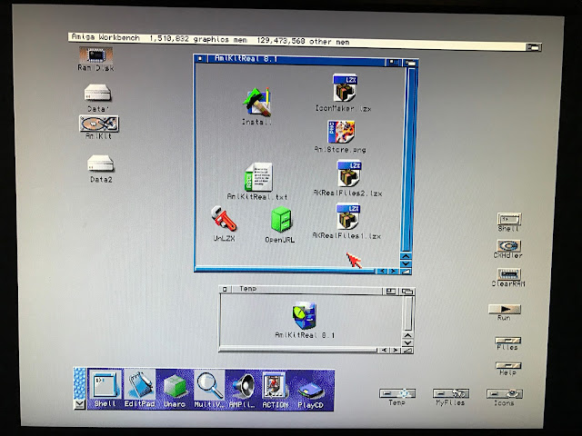582x436 pixels.
Task: Collapse the dock using its down arrow
Action: click(79, 404)
